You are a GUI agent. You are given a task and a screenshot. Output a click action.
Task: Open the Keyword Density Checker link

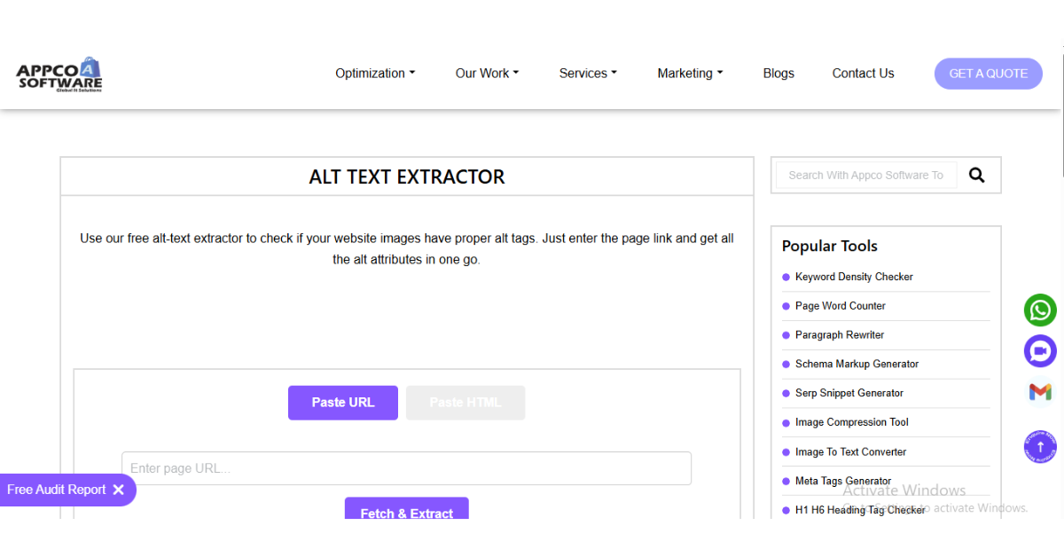tap(854, 277)
